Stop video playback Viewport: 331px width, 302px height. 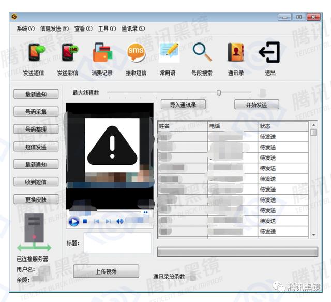(85, 221)
